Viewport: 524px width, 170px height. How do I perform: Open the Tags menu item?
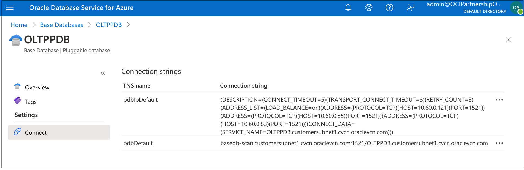(x=31, y=102)
